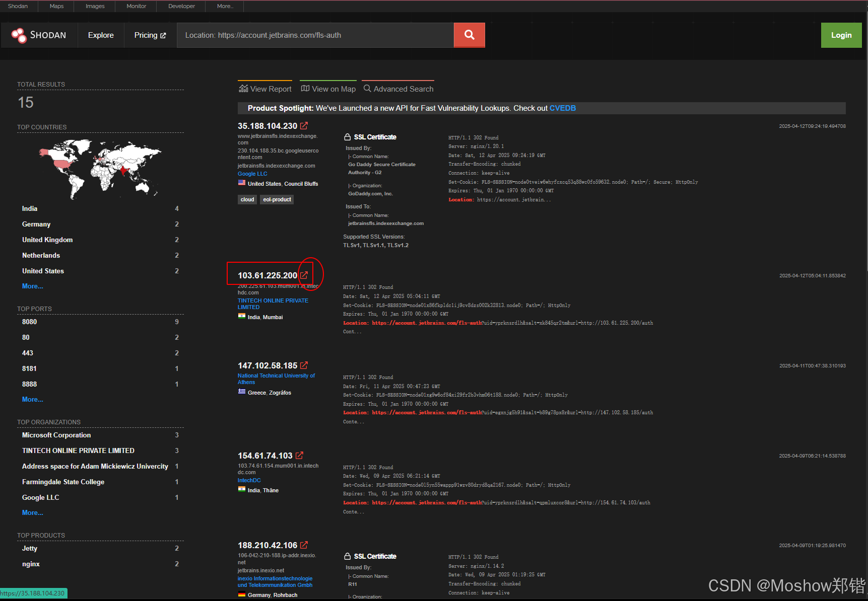The width and height of the screenshot is (868, 601).
Task: Open host 147.102.58.185 details
Action: [x=268, y=365]
